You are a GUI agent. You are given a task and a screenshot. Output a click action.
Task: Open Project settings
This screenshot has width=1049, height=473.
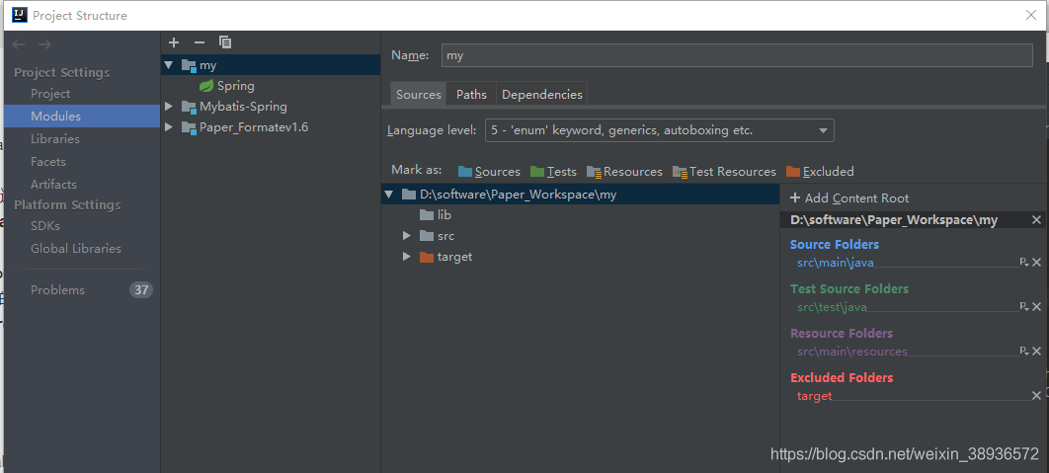tap(50, 94)
